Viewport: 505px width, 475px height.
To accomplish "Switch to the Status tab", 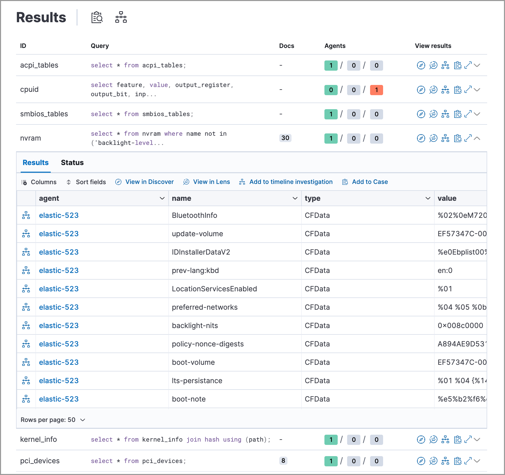I will (x=72, y=162).
